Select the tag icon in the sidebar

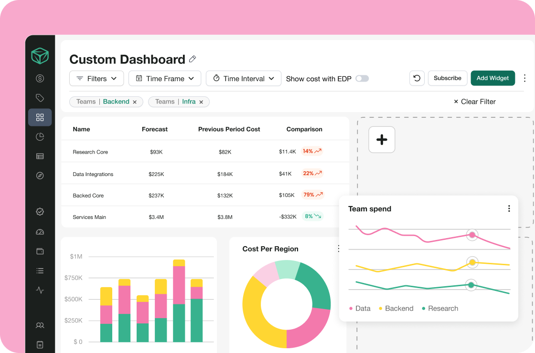click(40, 98)
